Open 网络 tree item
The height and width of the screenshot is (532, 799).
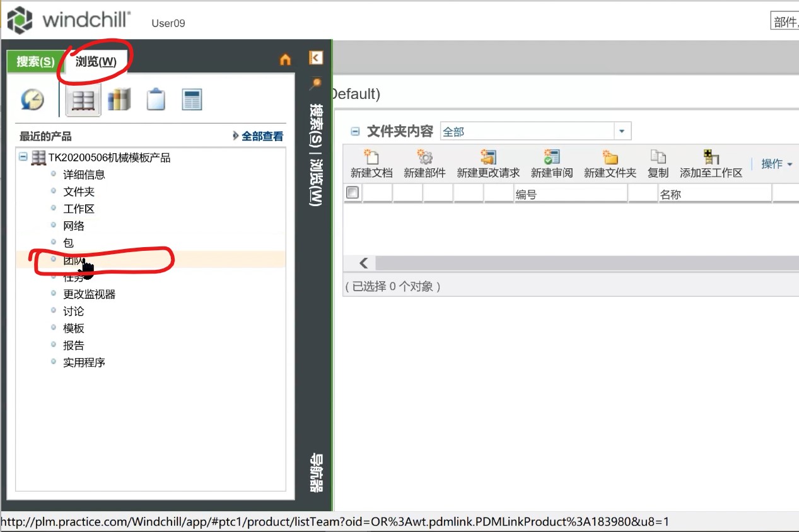pyautogui.click(x=73, y=226)
